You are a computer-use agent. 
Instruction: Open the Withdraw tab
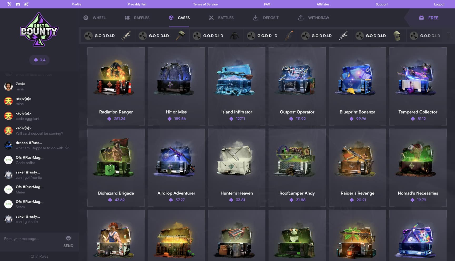coord(313,18)
